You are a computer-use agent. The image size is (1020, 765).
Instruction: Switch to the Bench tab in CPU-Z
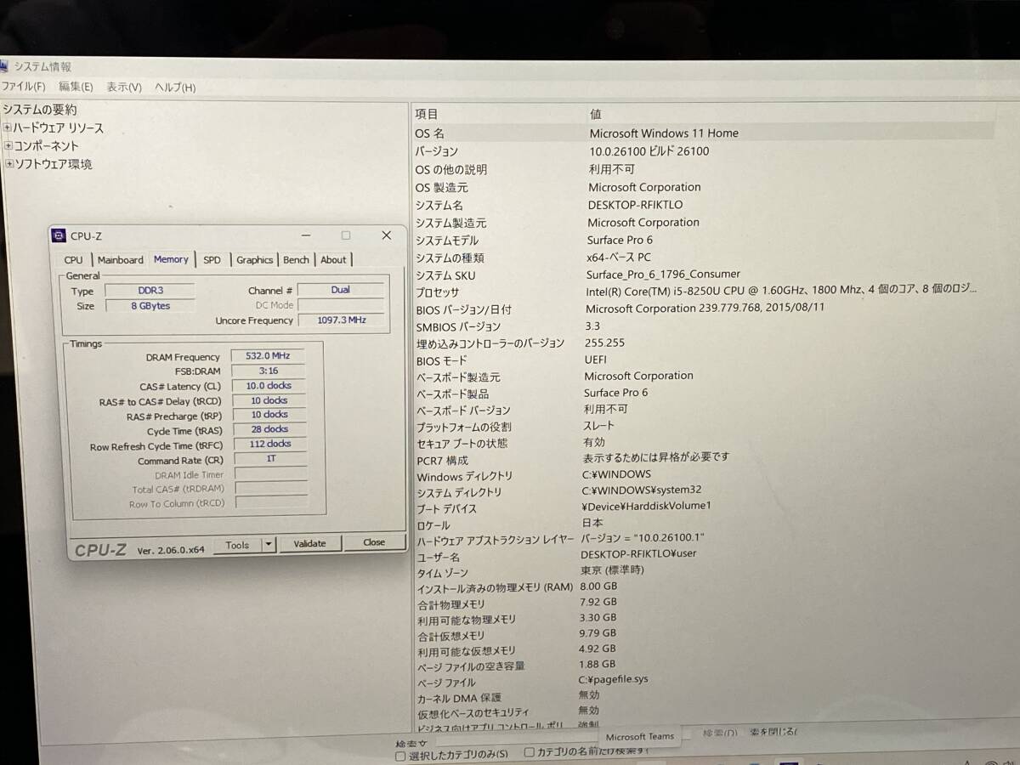click(x=296, y=260)
